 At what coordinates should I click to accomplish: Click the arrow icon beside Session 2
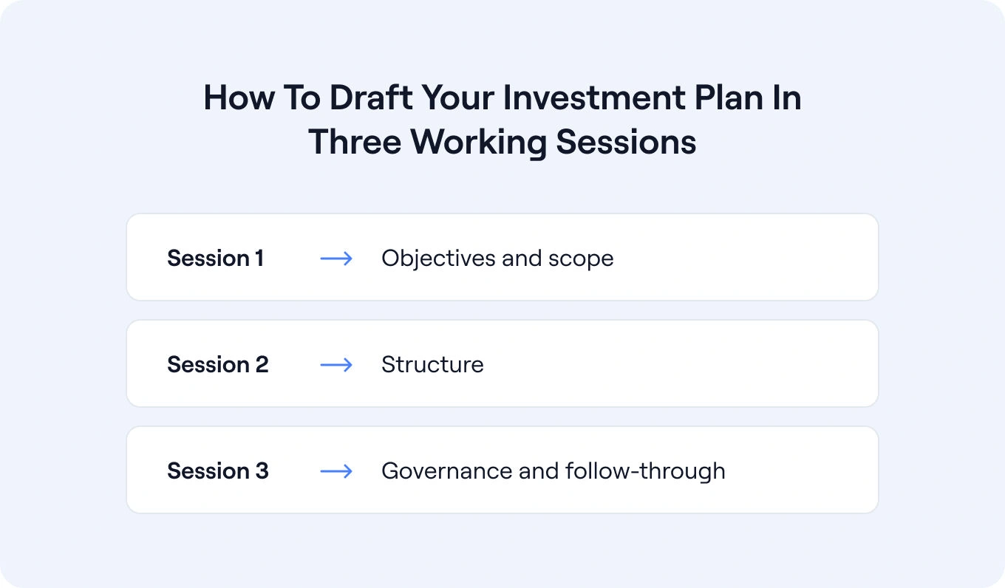(335, 365)
